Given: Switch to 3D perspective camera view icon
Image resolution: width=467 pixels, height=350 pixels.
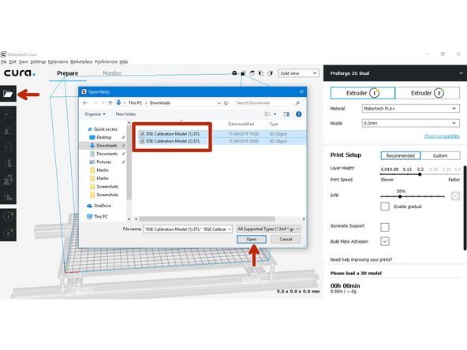Looking at the screenshot, I should pos(234,73).
